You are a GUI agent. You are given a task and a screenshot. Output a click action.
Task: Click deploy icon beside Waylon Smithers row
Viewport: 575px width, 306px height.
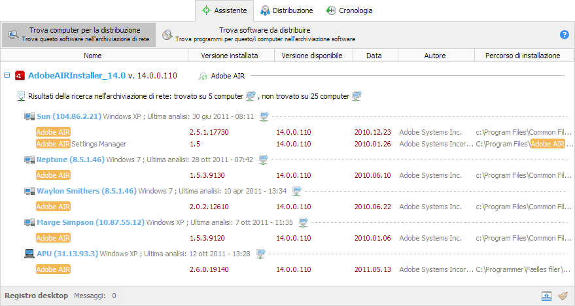coord(296,191)
